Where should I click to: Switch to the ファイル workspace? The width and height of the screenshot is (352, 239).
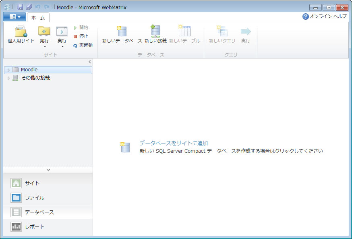[34, 198]
